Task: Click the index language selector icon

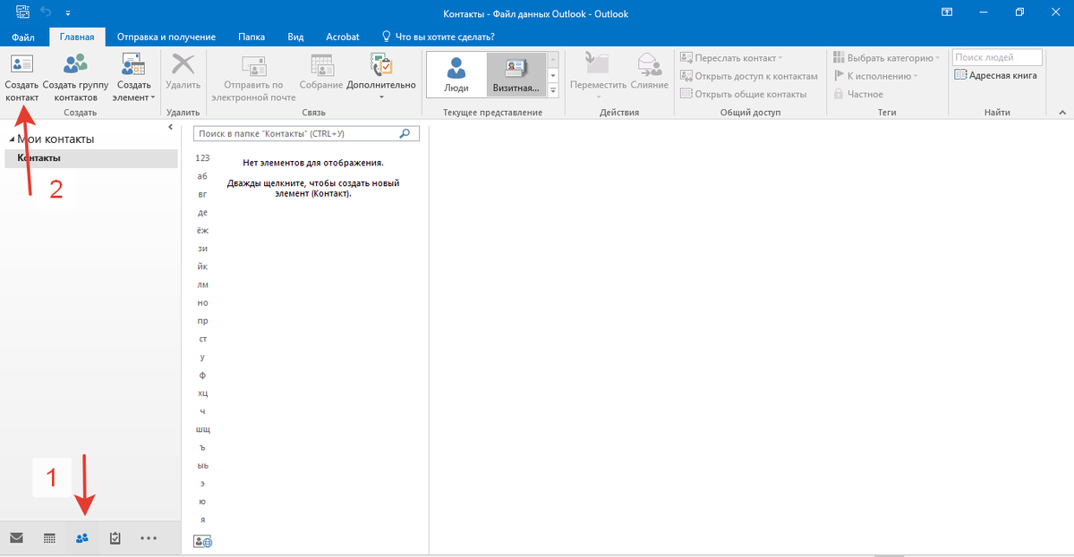Action: tap(203, 541)
